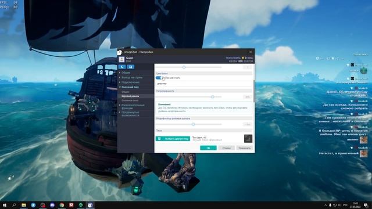Click the font size modifier value box
The height and width of the screenshot is (209, 372).
pos(248,124)
